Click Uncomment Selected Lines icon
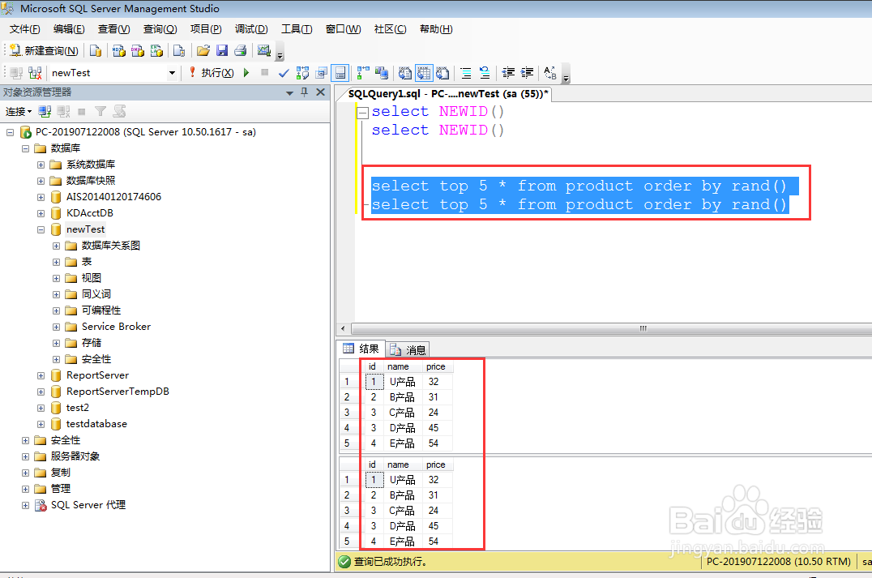This screenshot has height=578, width=872. (485, 73)
